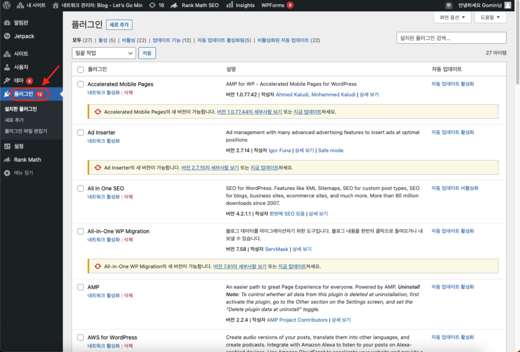Filter plugins by 활성 (5)
Viewport: 520px width, 352px height.
[x=107, y=40]
